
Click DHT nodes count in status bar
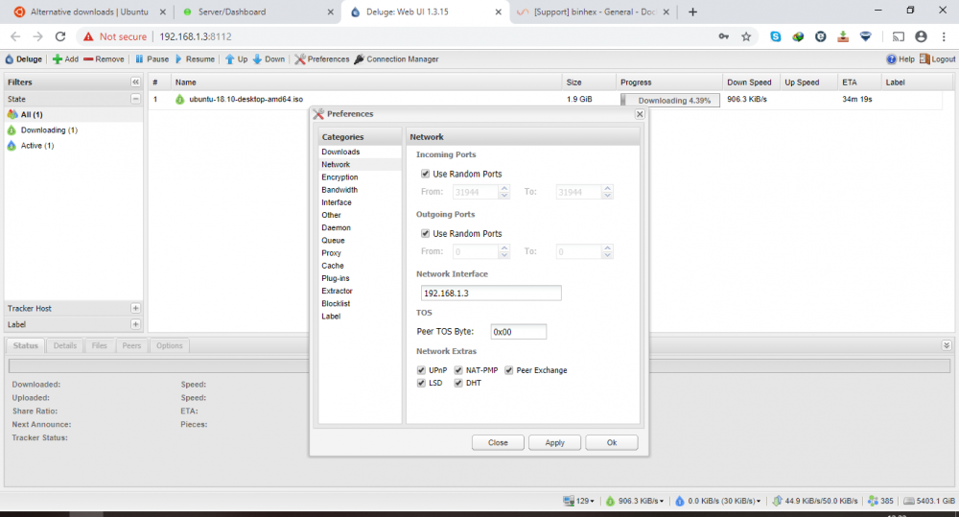click(880, 501)
